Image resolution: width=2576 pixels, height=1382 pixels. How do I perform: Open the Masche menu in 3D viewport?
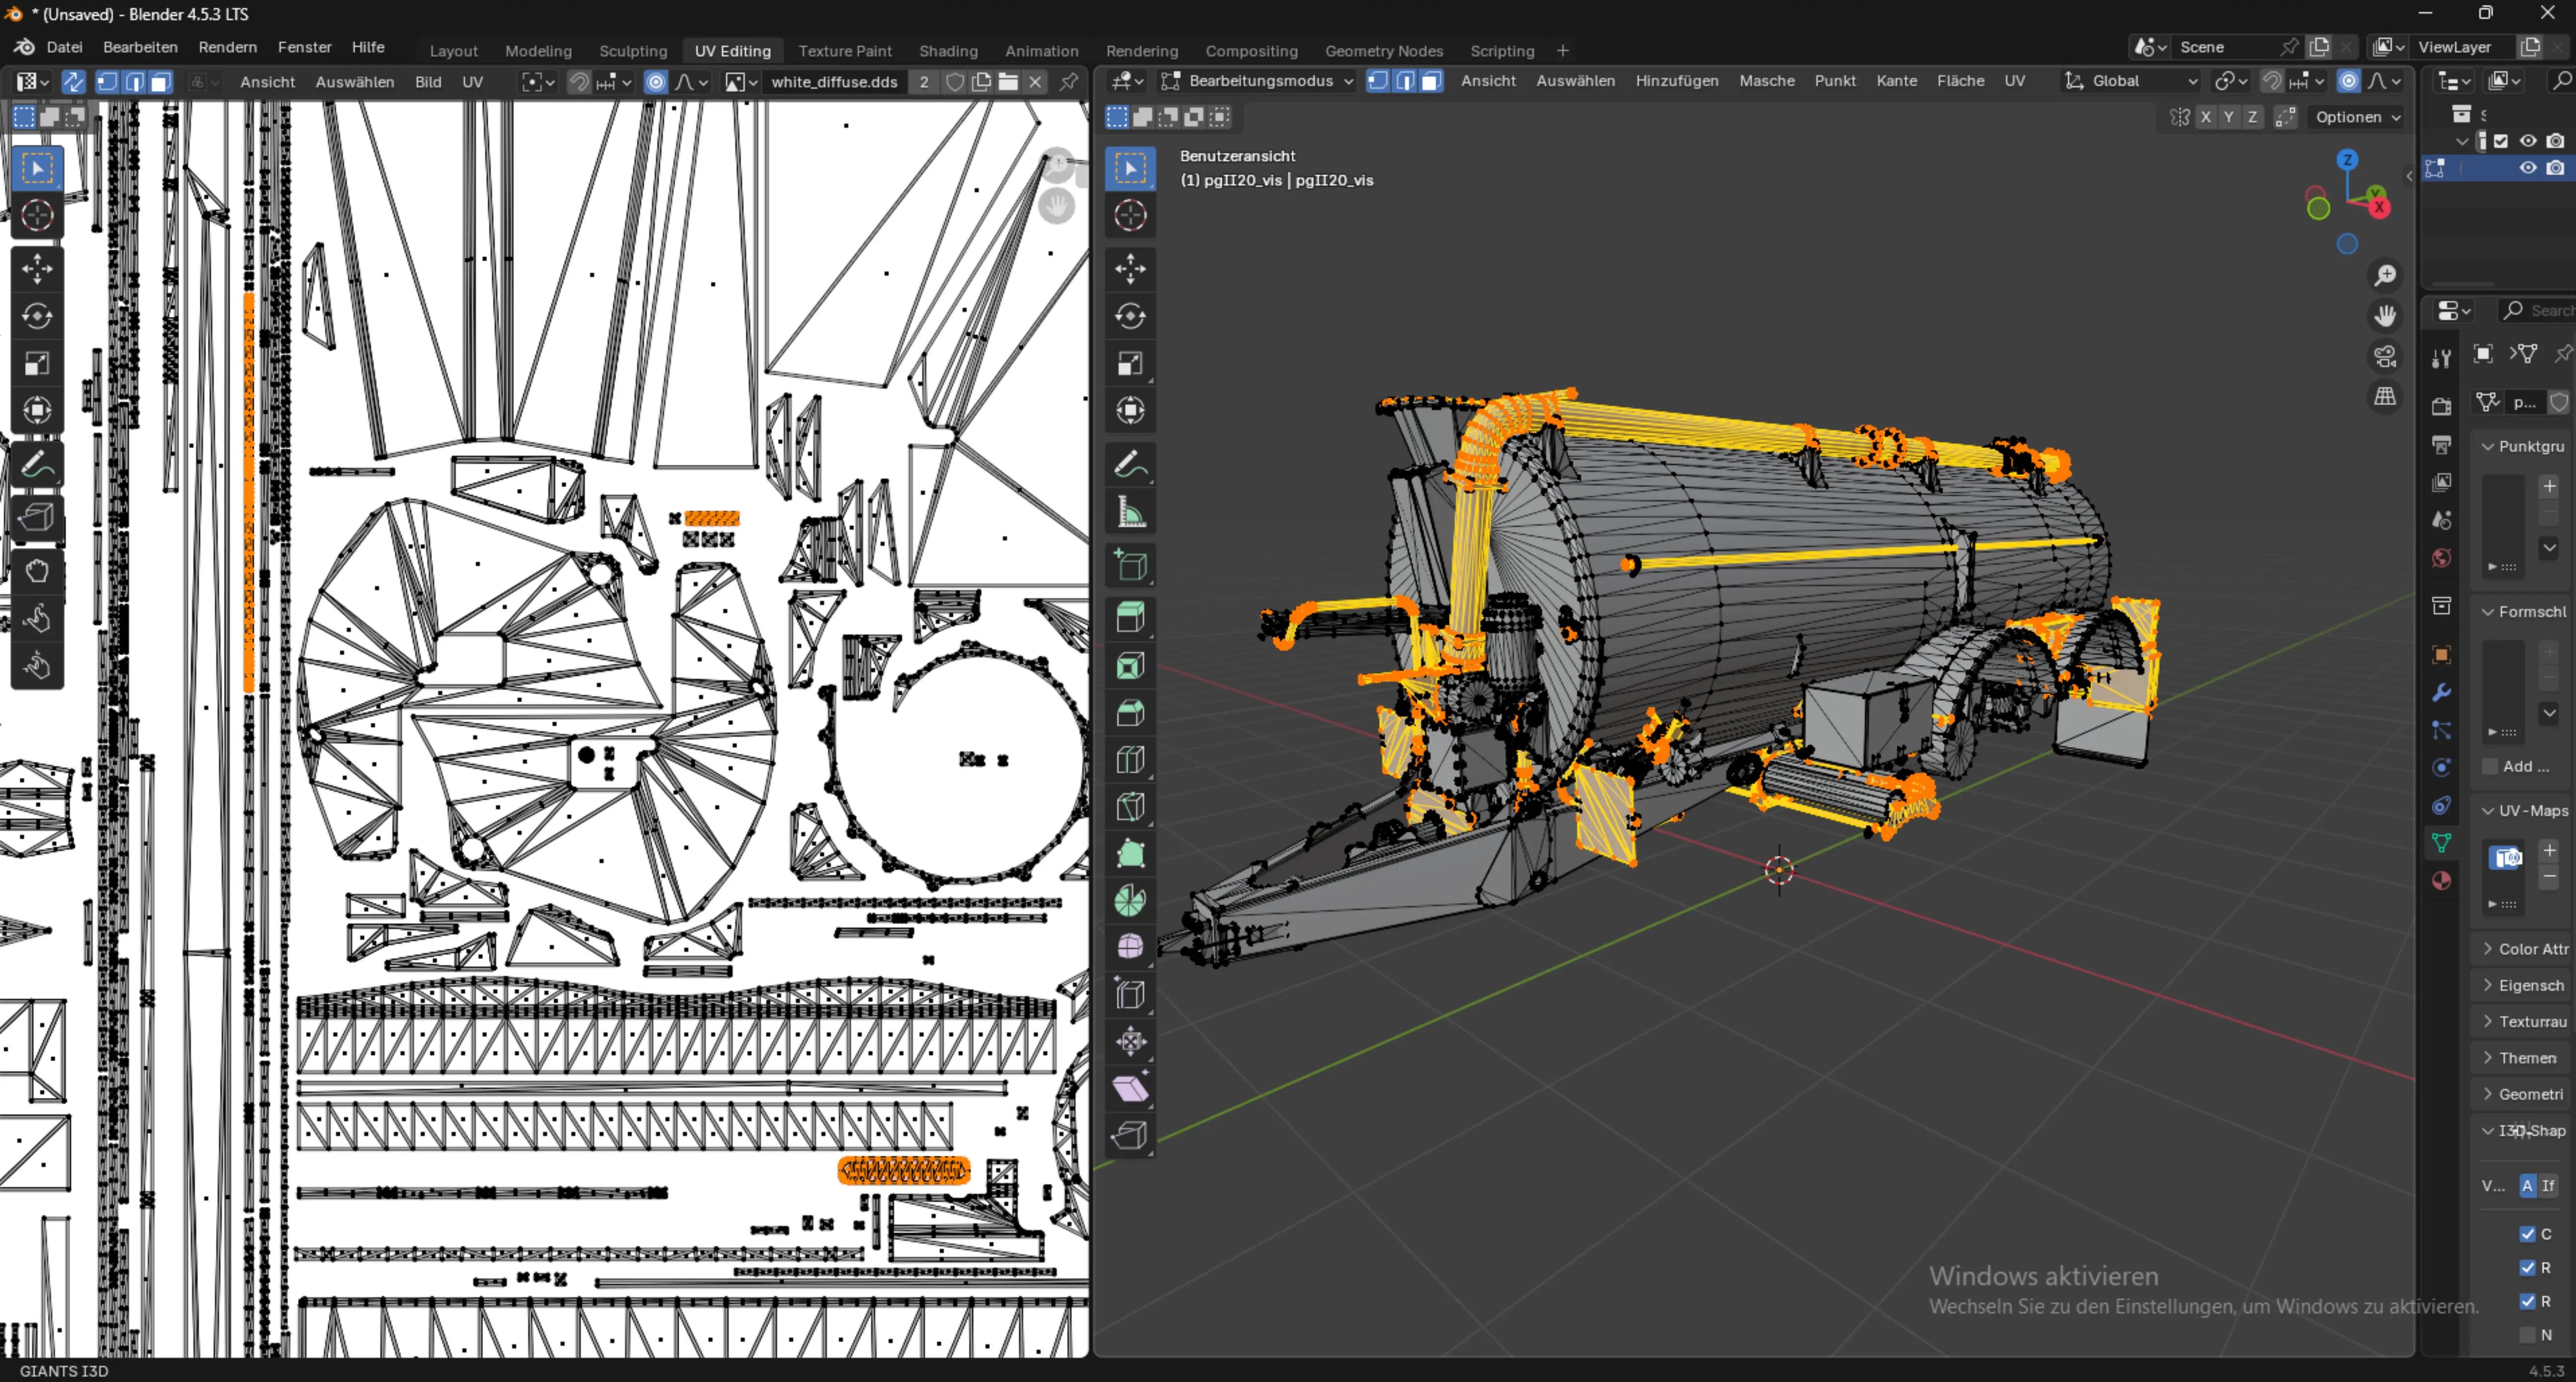tap(1766, 81)
